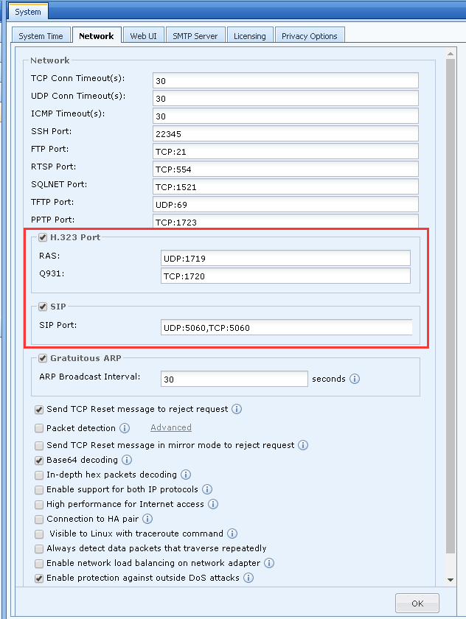The width and height of the screenshot is (466, 619).
Task: Click the vertical scrollbar thumb
Action: click(451, 307)
